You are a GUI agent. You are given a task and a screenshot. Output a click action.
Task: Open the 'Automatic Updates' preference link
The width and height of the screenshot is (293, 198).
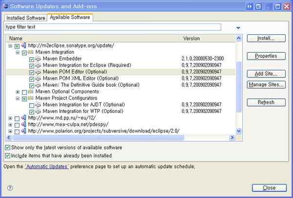[47, 166]
